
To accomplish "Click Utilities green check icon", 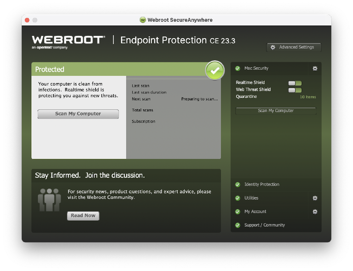I will 238,198.
